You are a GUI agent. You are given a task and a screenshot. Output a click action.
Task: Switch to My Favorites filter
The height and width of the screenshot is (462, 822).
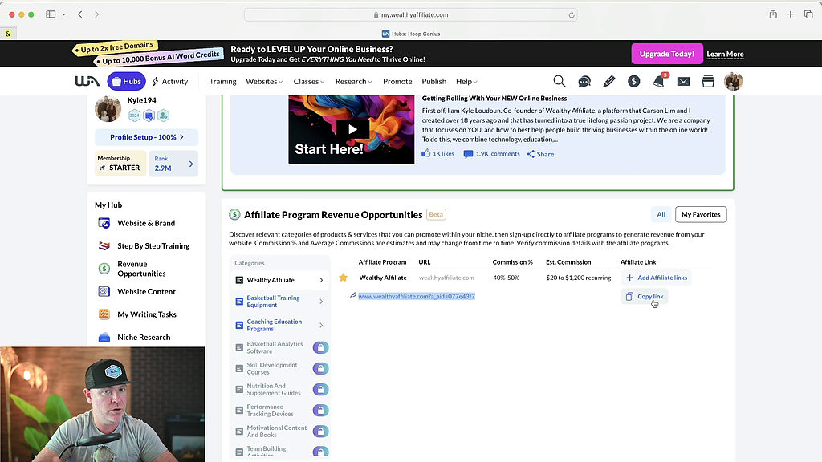coord(700,214)
